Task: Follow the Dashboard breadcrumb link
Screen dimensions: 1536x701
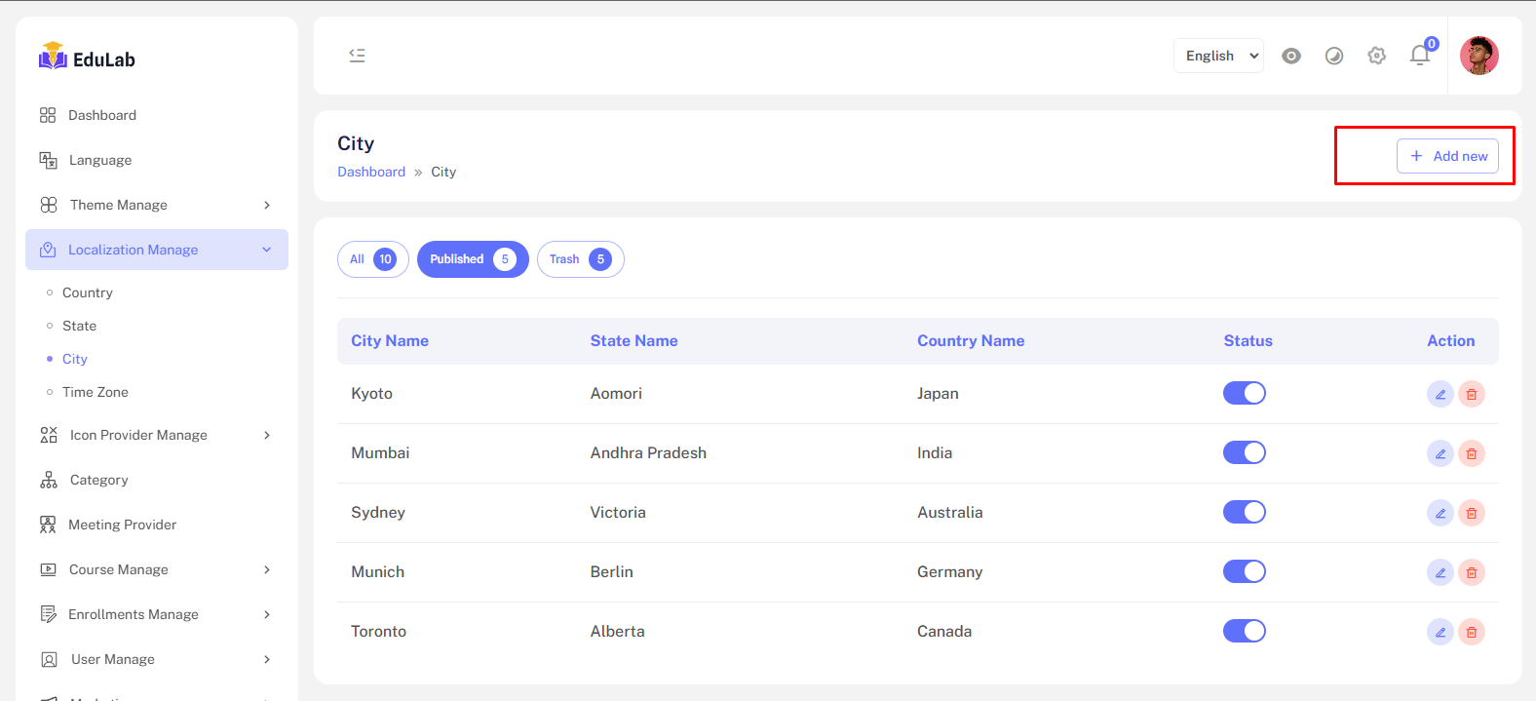Action: tap(371, 172)
